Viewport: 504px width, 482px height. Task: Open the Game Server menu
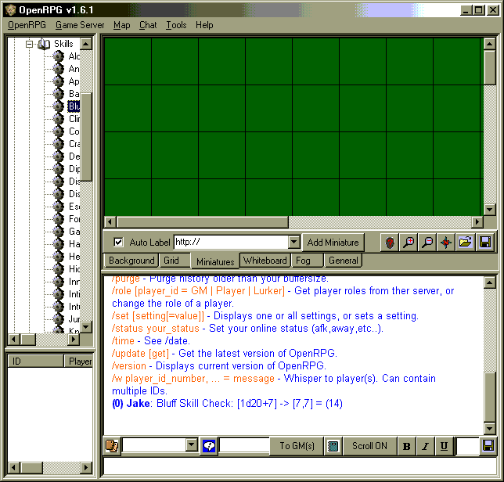(80, 25)
